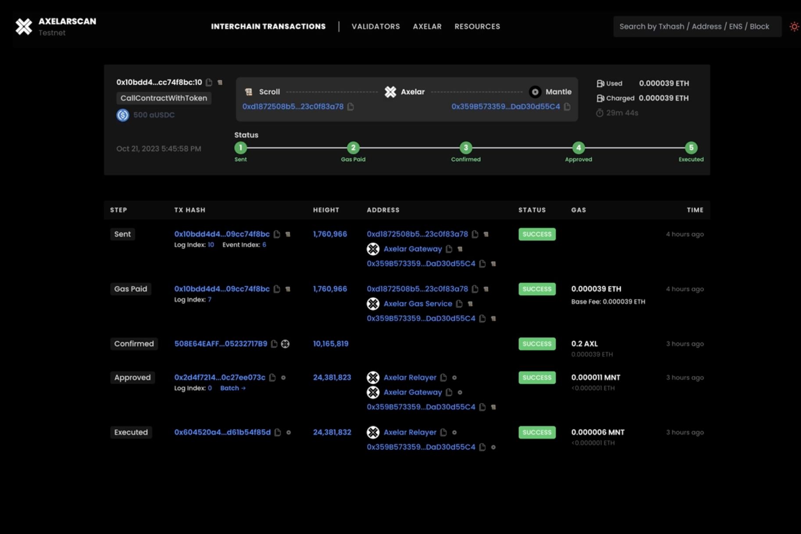This screenshot has height=534, width=801.
Task: Click SUCCESS badge in Executed row
Action: [x=537, y=432]
